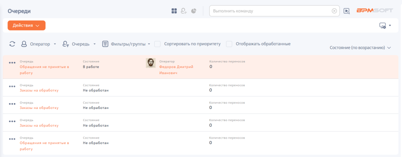
Task: Expand the Оператор filter dropdown arrow
Action: (55, 44)
